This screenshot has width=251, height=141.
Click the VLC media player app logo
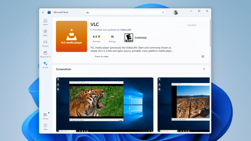click(71, 36)
